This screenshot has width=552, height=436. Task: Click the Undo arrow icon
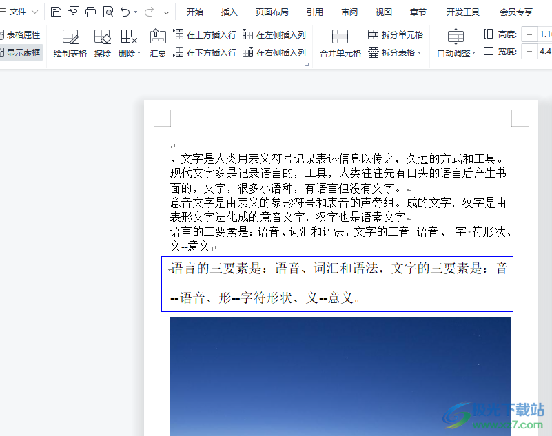125,12
